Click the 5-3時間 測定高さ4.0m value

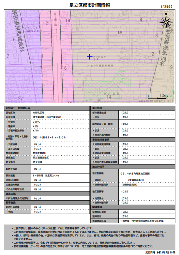[46, 176]
